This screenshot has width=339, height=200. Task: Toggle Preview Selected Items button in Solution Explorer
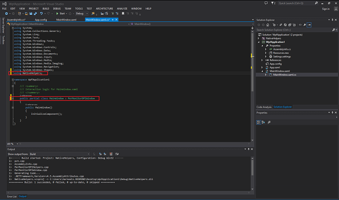tap(309, 25)
